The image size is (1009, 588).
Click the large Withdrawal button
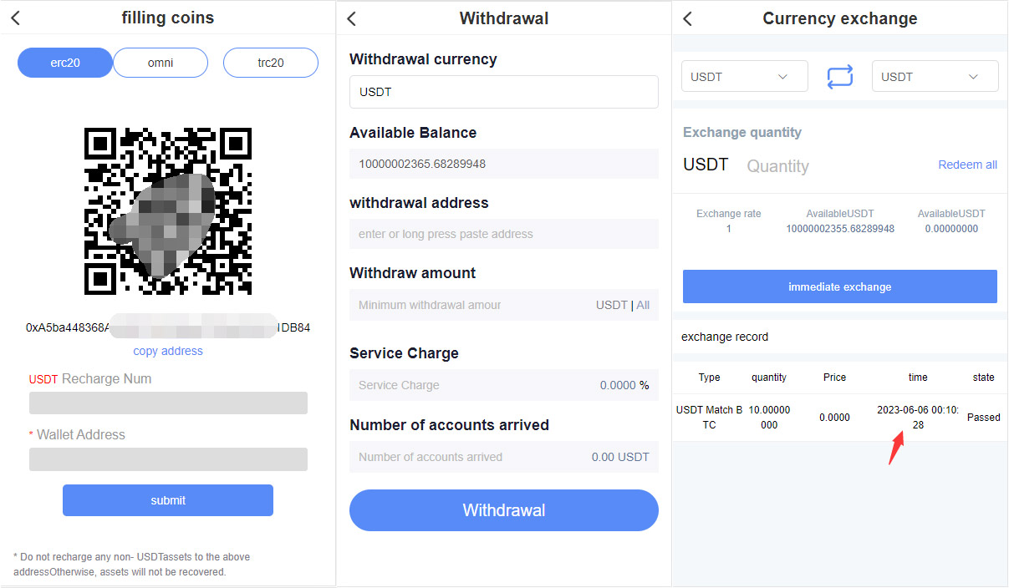[x=503, y=510]
